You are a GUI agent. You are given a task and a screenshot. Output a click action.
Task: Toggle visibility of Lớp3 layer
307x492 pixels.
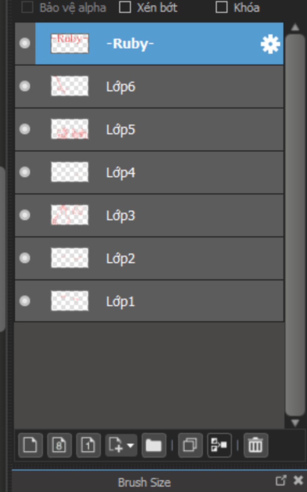point(25,215)
